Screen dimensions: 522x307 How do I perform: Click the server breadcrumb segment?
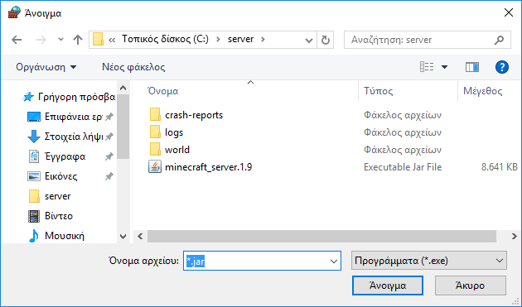tap(240, 39)
